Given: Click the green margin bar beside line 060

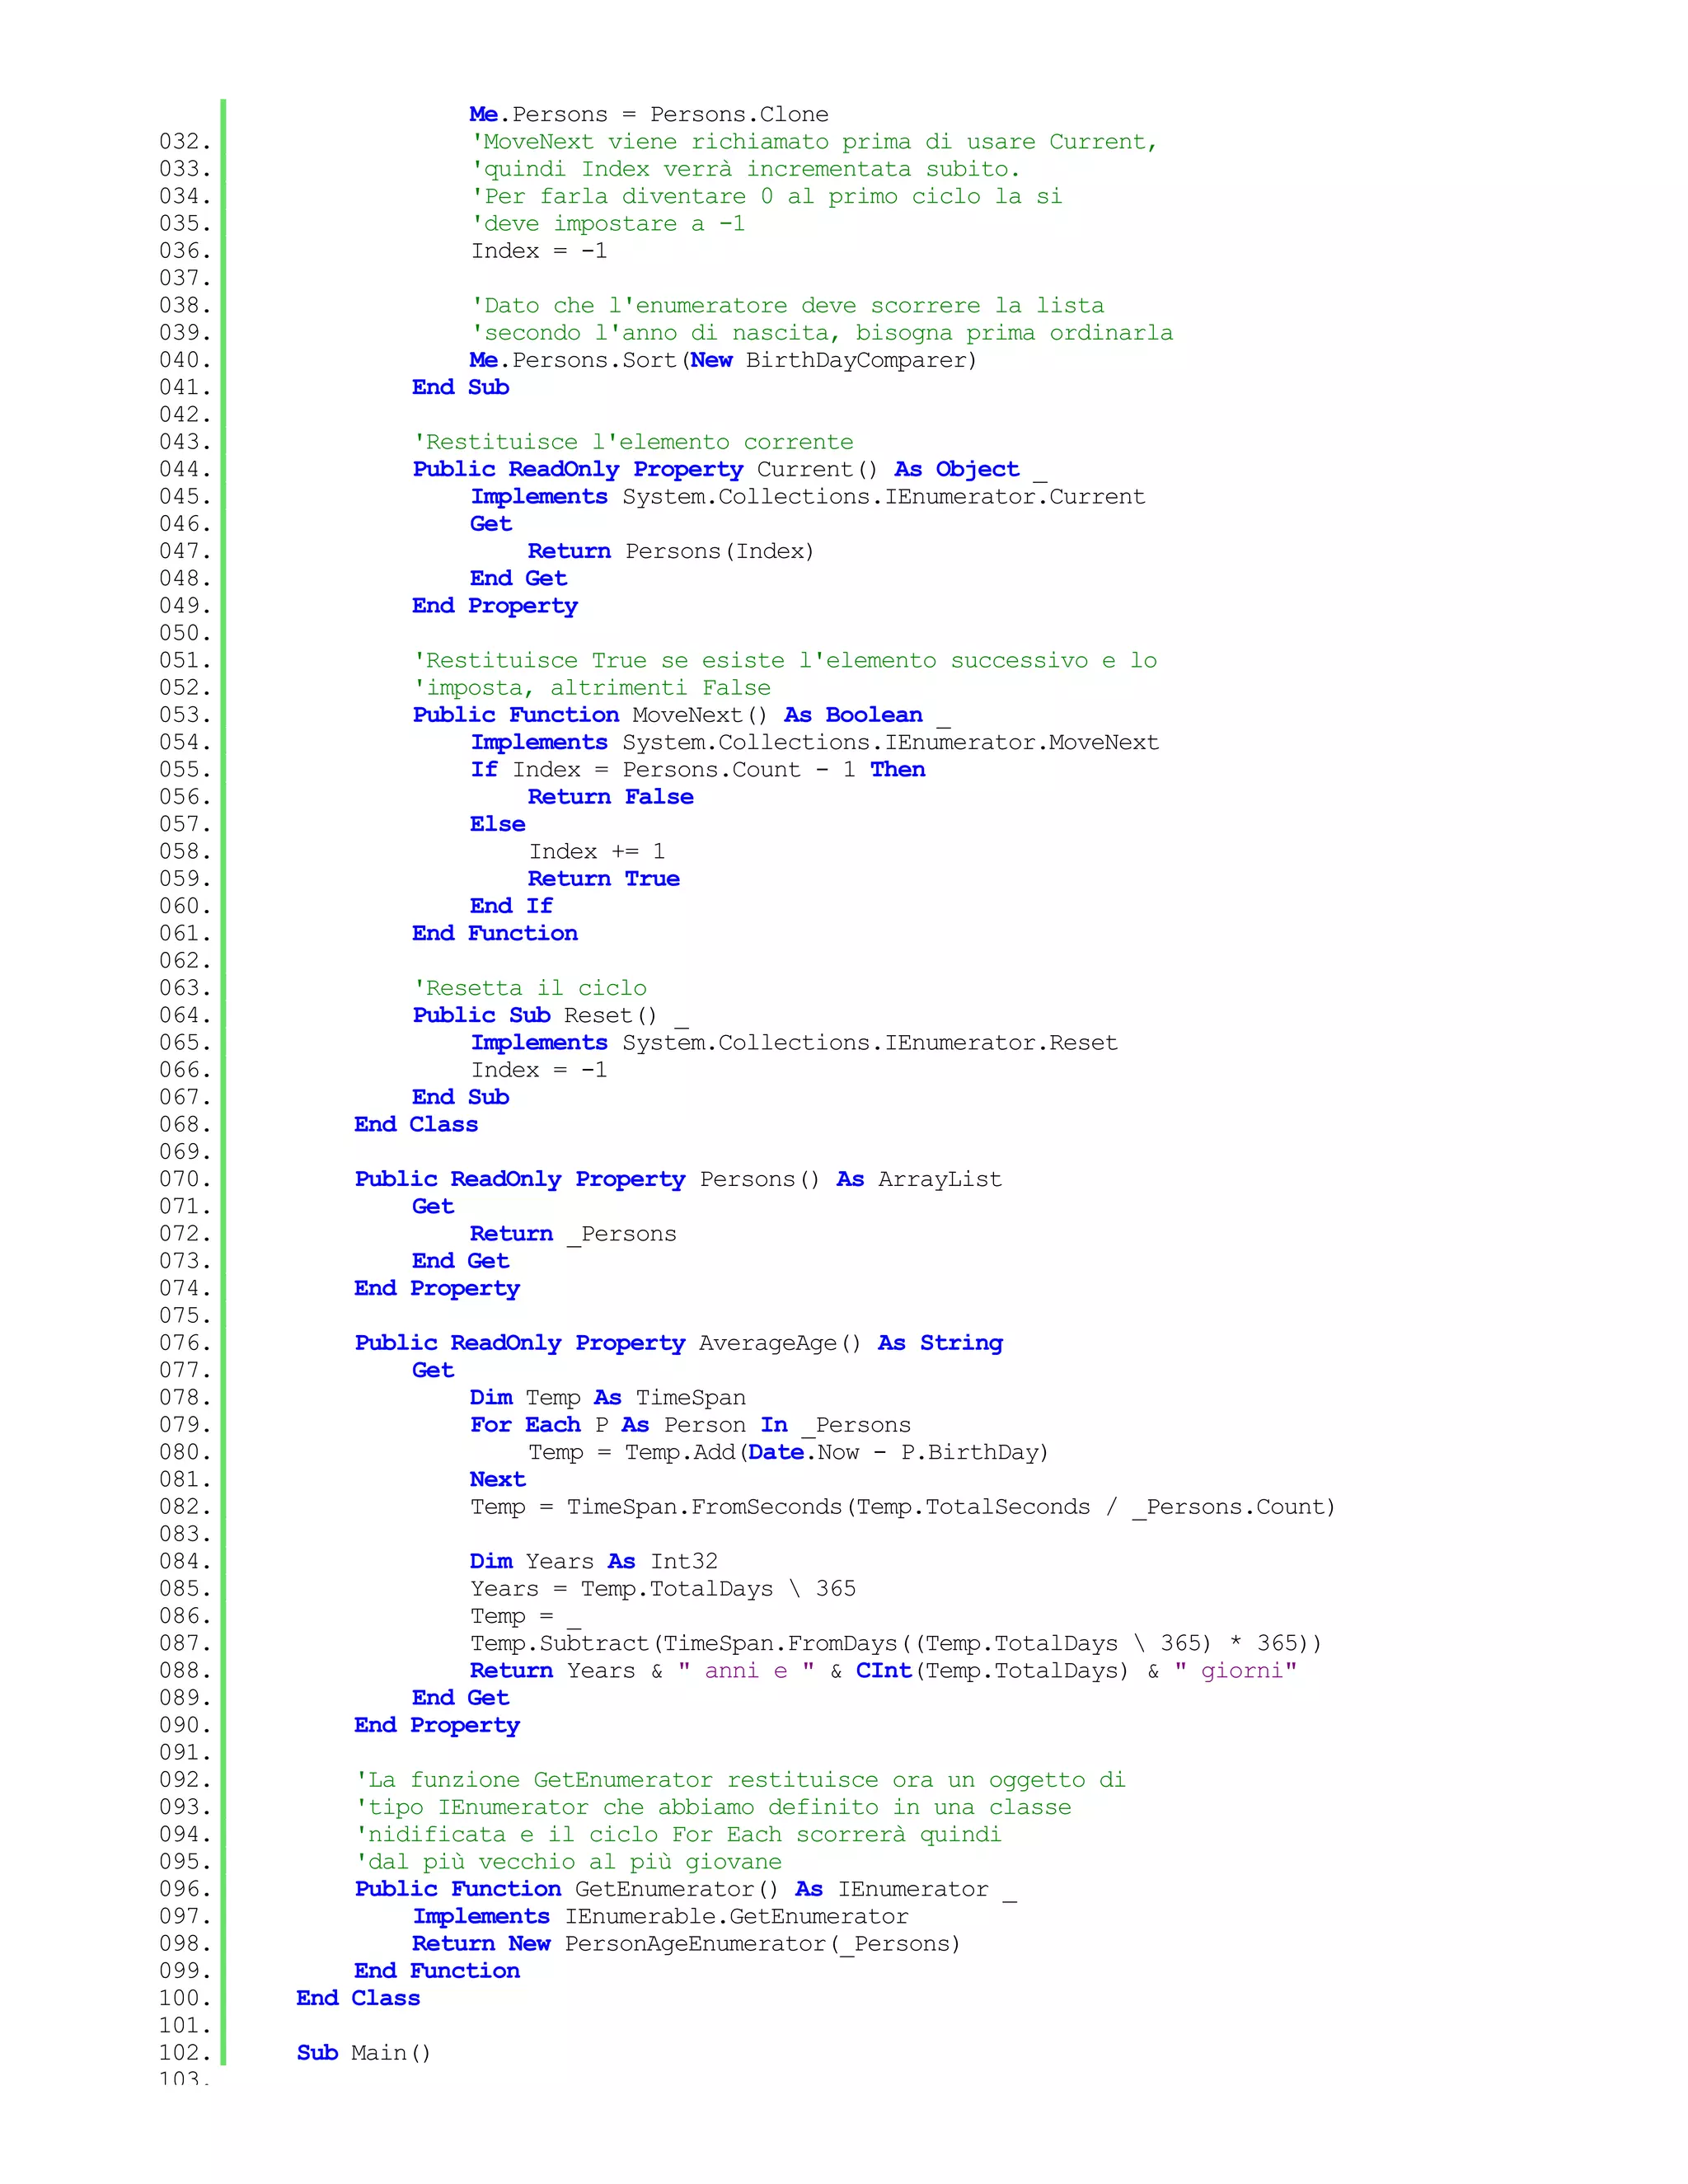Looking at the screenshot, I should tap(223, 906).
